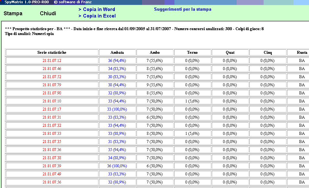
Task: Select series 21.81.07.56
Action: tap(52, 182)
